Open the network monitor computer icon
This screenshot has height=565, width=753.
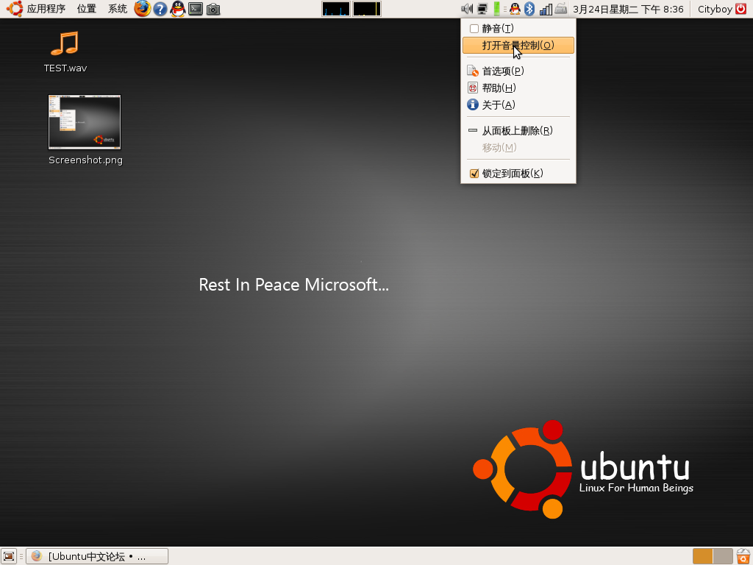(x=482, y=9)
